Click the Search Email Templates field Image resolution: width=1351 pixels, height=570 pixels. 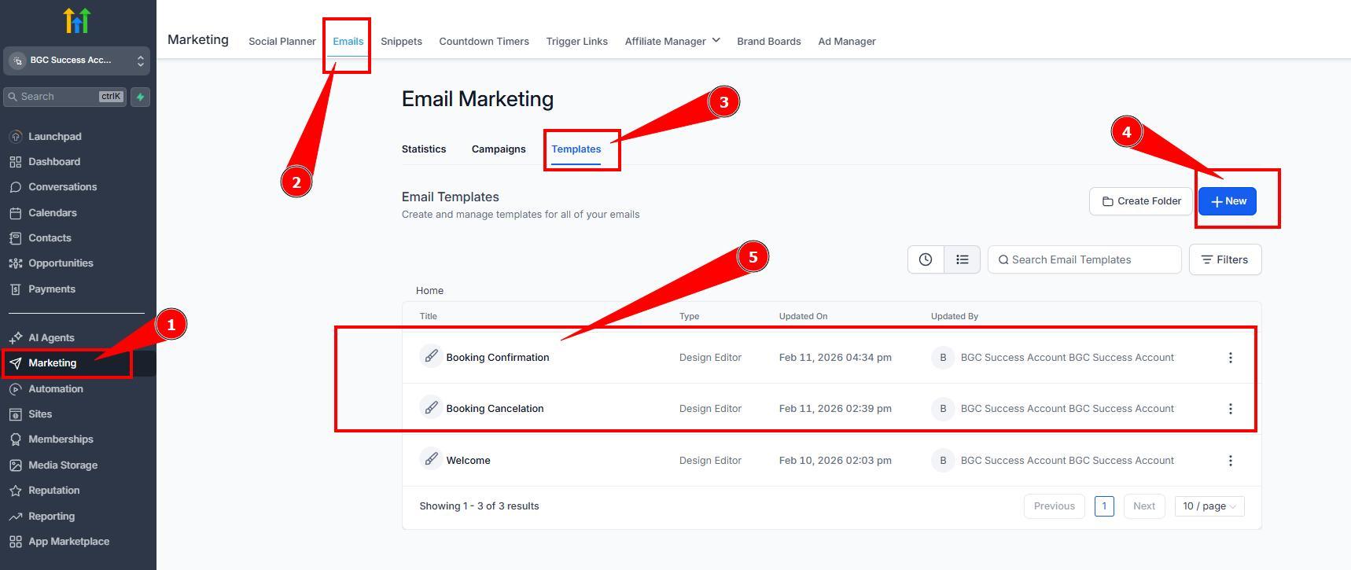click(1089, 259)
